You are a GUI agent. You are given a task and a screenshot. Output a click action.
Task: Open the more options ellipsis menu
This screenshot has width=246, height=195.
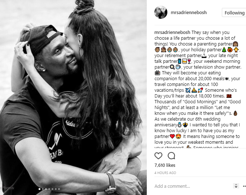coord(245,186)
